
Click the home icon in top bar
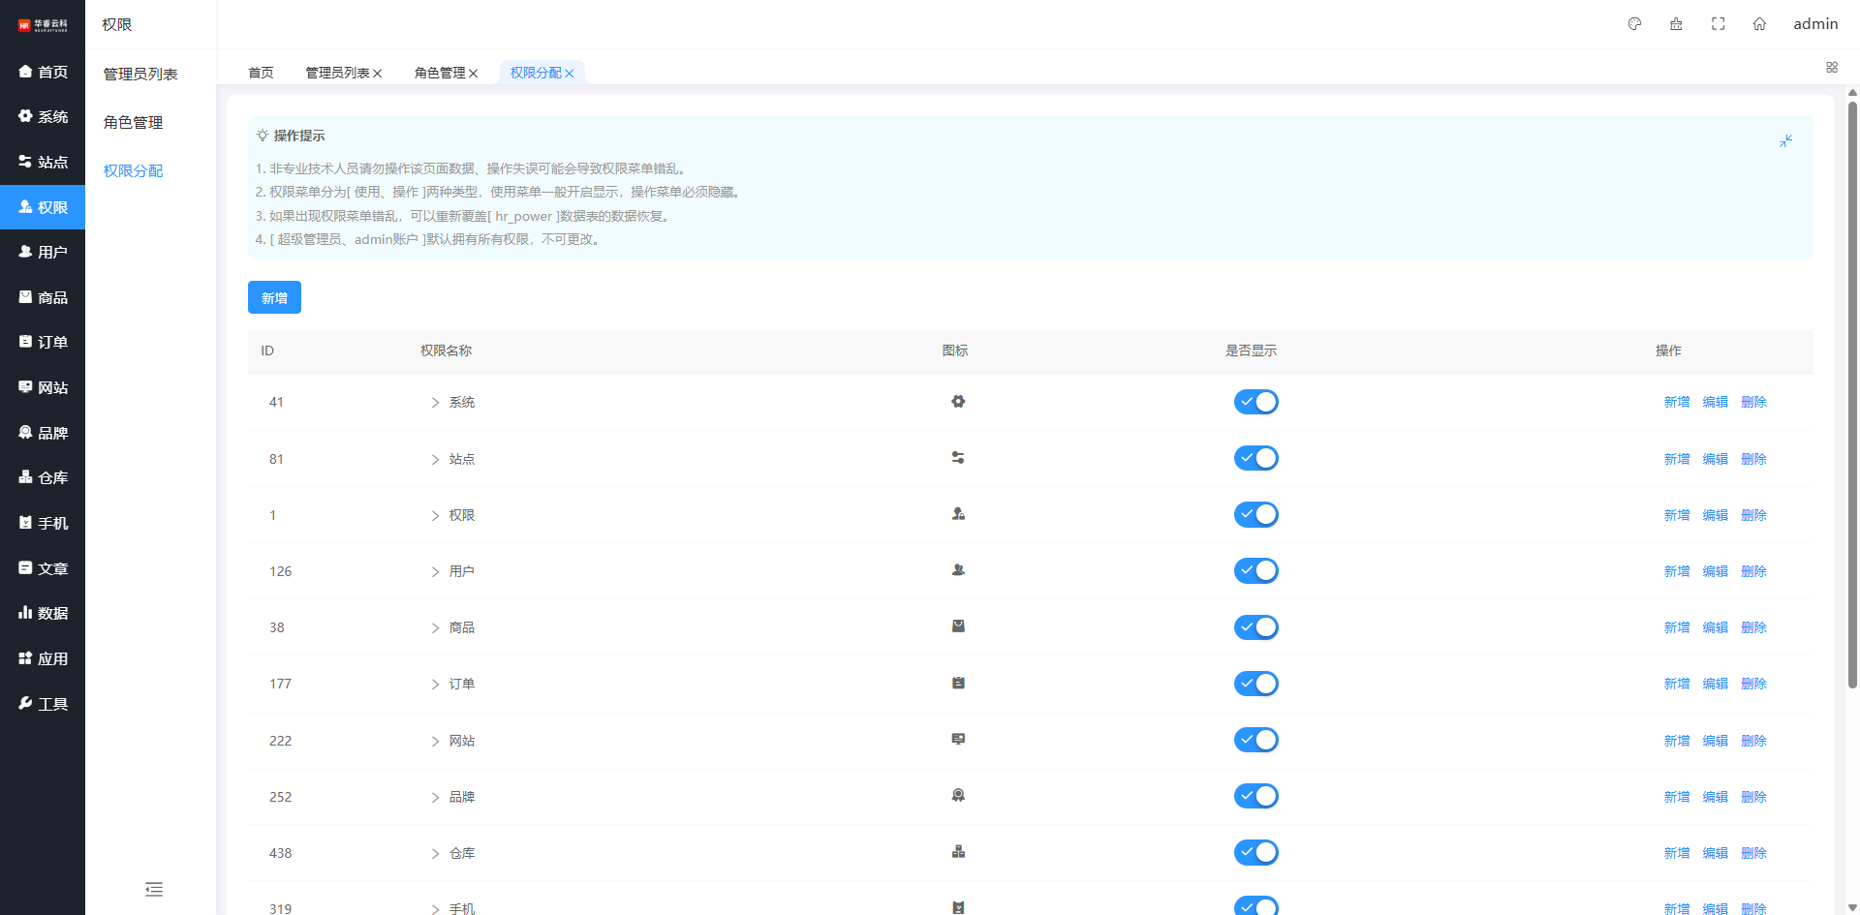[x=1759, y=24]
